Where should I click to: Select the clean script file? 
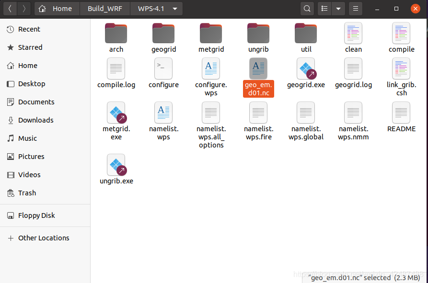pos(353,38)
